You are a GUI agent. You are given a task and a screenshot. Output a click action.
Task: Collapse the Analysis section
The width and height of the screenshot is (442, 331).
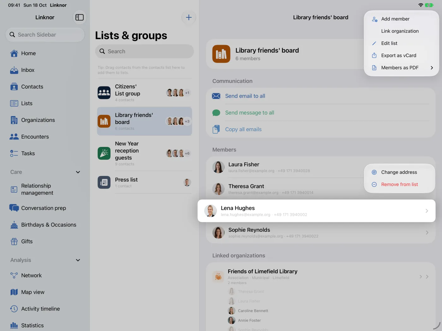[x=78, y=260]
